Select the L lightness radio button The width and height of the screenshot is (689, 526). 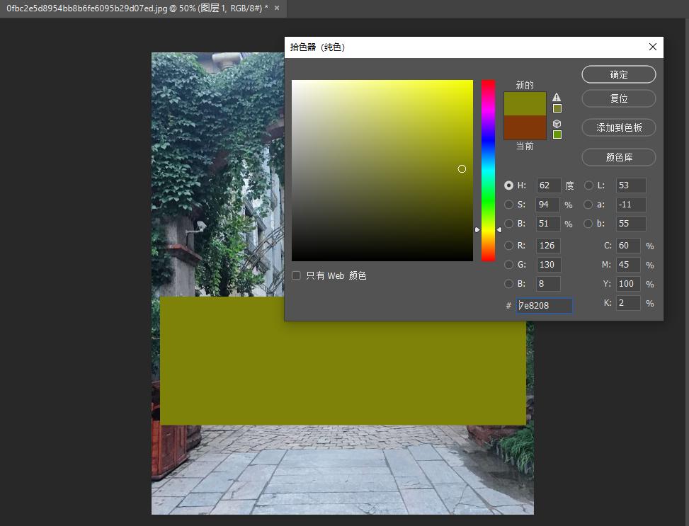[x=589, y=185]
